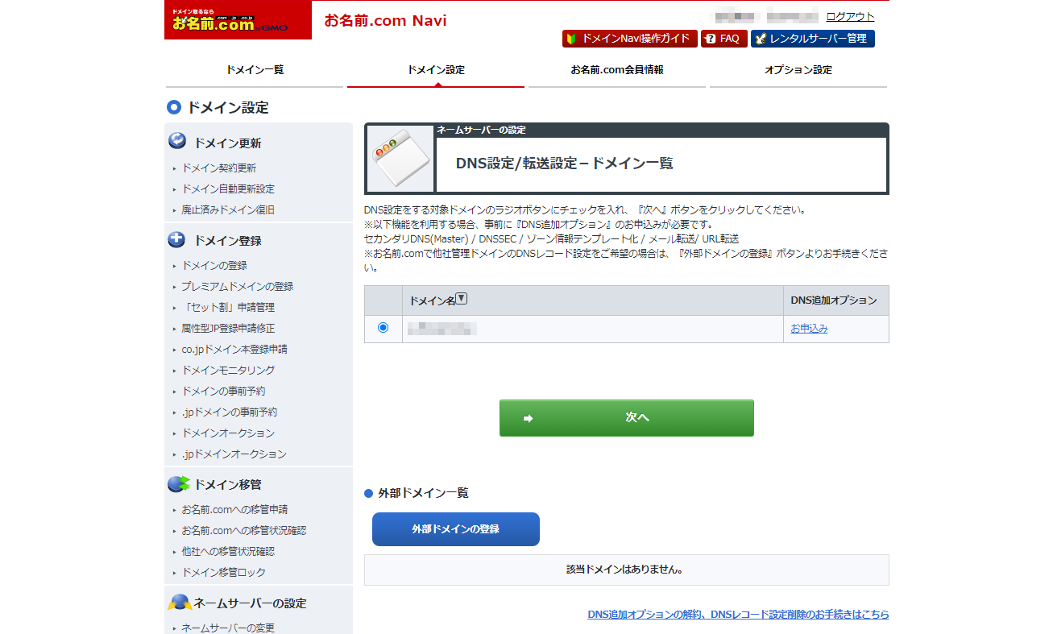The width and height of the screenshot is (1053, 634).
Task: Click the ドメイン更新 section icon
Action: 177,142
